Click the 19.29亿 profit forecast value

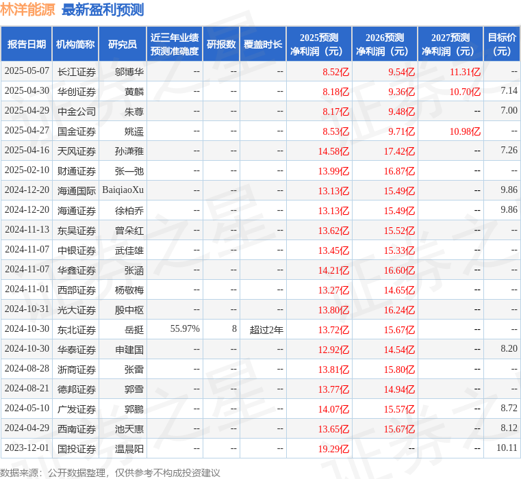333,448
